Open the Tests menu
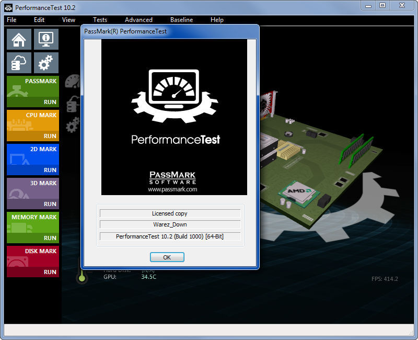The image size is (418, 340). 100,20
